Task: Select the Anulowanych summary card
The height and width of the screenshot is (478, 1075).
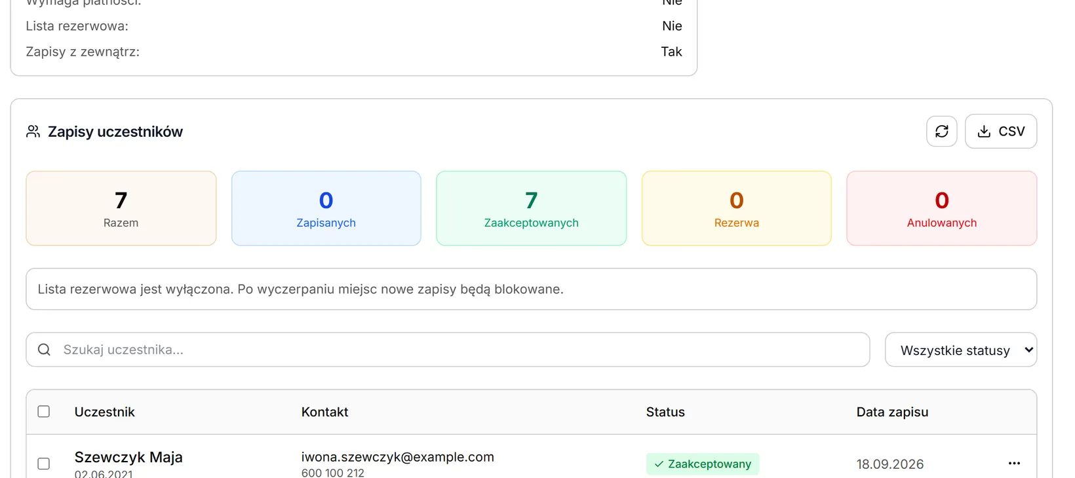Action: tap(941, 208)
